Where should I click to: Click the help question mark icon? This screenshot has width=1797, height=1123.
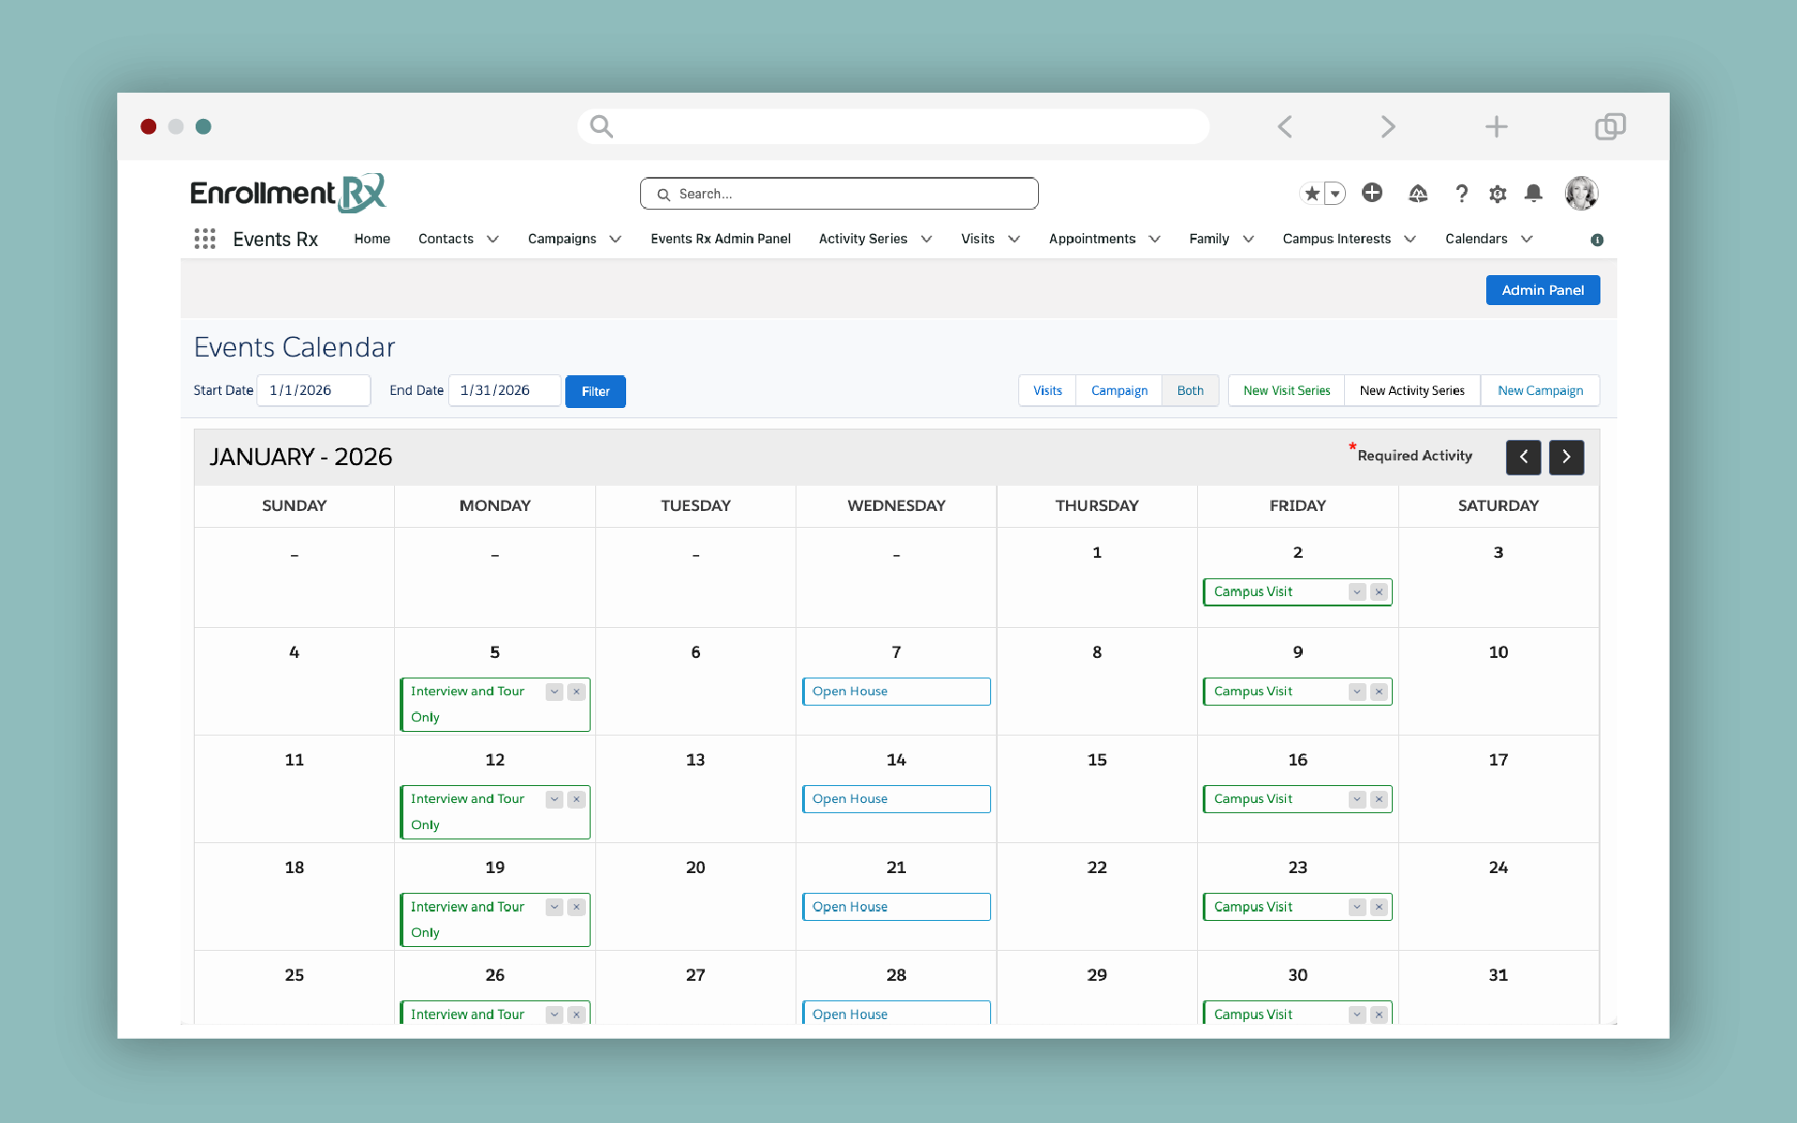tap(1461, 194)
